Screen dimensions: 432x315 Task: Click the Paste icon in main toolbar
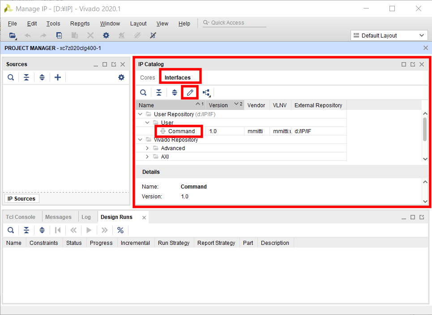tap(75, 35)
